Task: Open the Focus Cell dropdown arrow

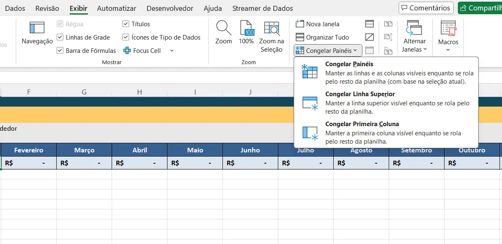Action: click(171, 50)
